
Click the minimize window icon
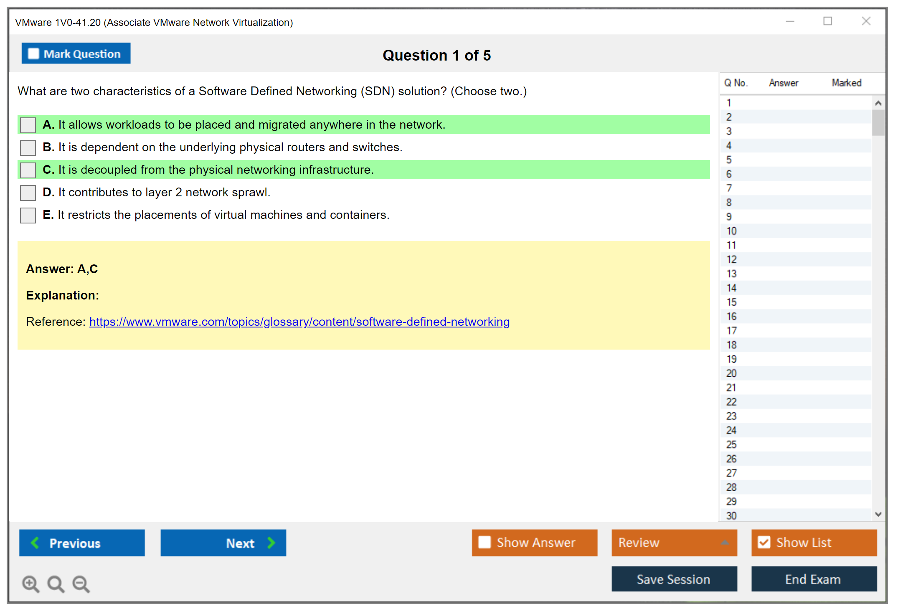(x=790, y=21)
